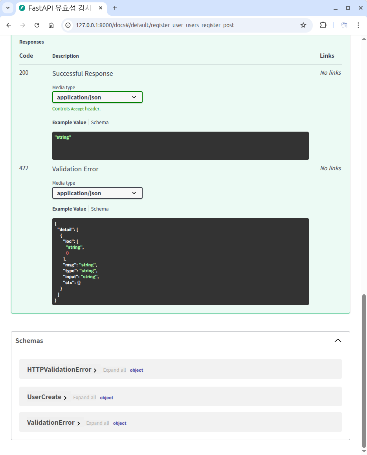
Task: Click the Description column header
Action: pos(66,56)
